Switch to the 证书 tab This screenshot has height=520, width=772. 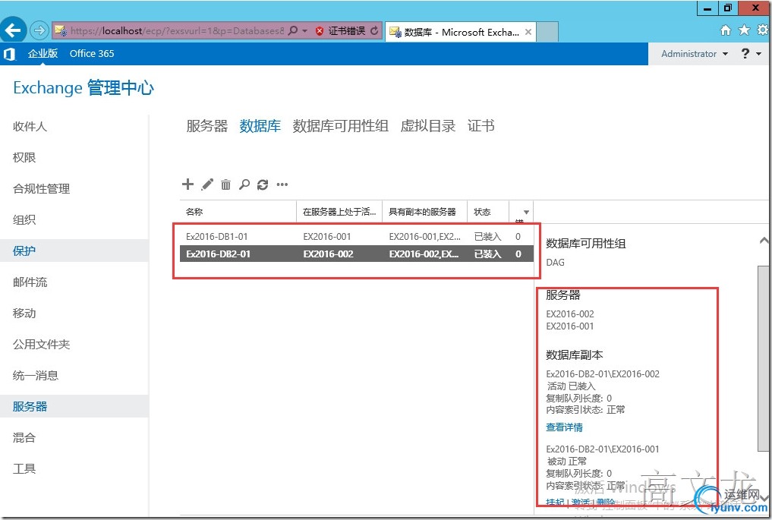coord(481,126)
